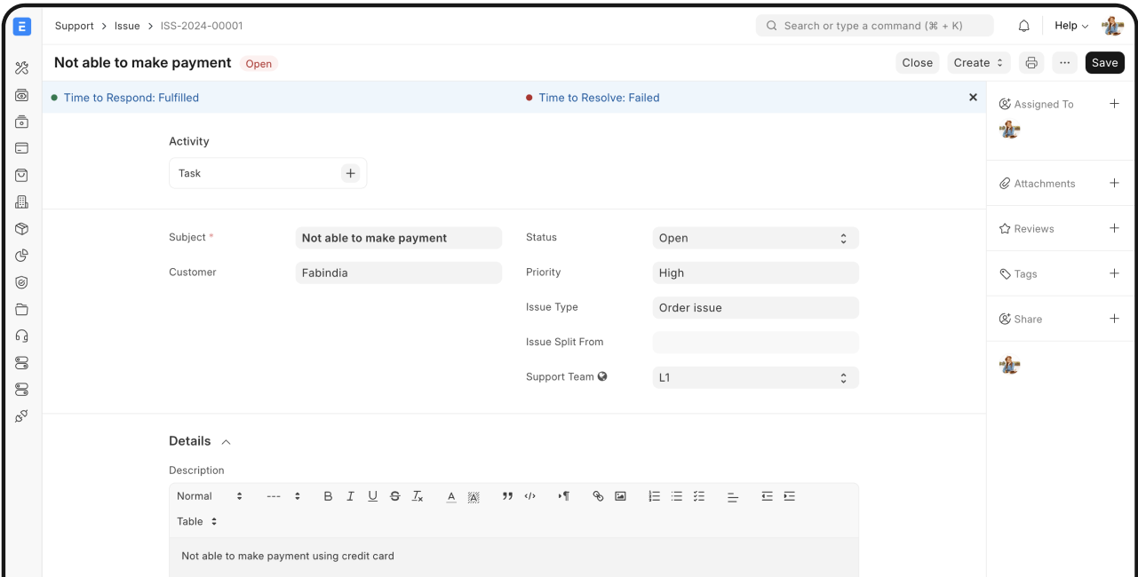
Task: Click the Save button
Action: point(1104,63)
